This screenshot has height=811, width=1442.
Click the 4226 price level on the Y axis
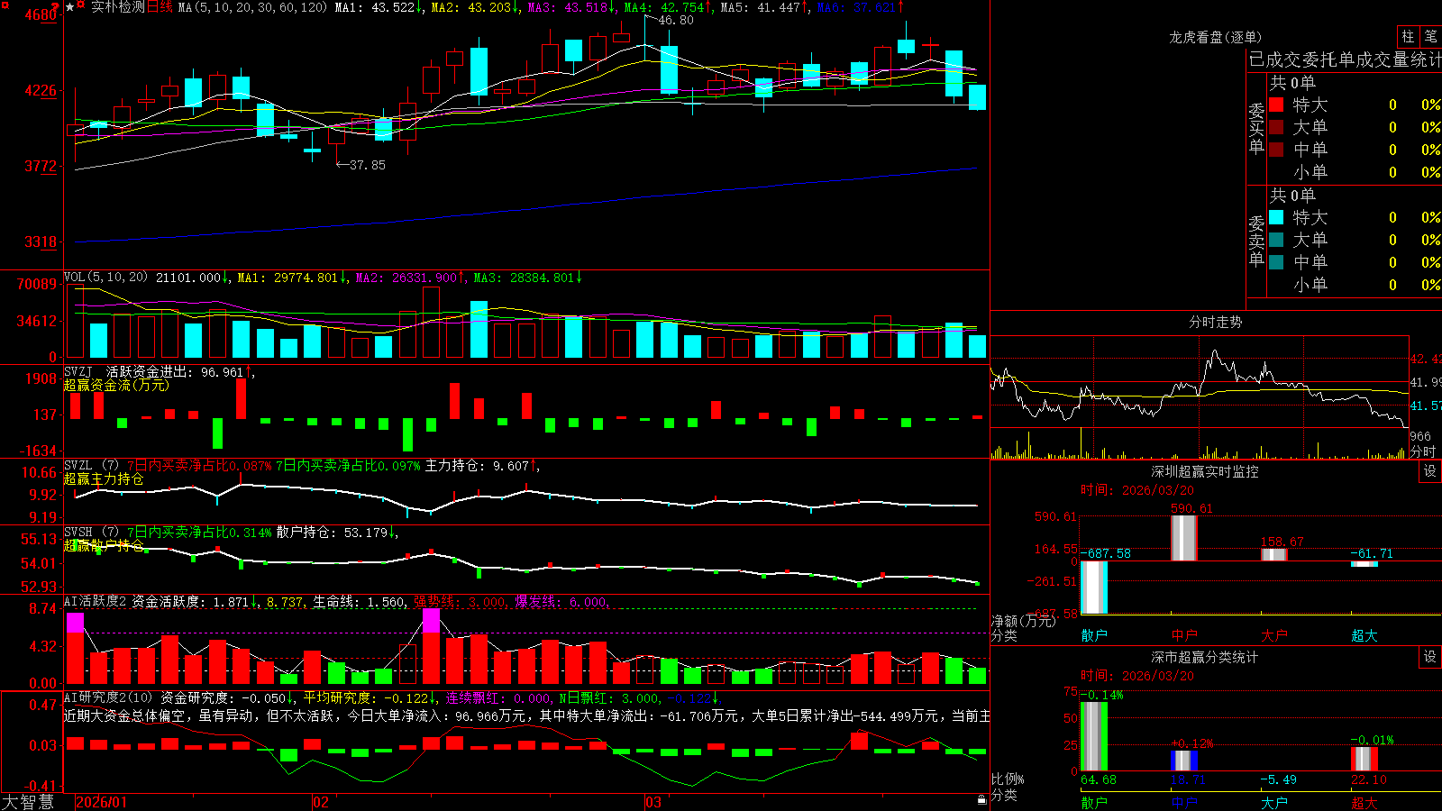point(41,90)
